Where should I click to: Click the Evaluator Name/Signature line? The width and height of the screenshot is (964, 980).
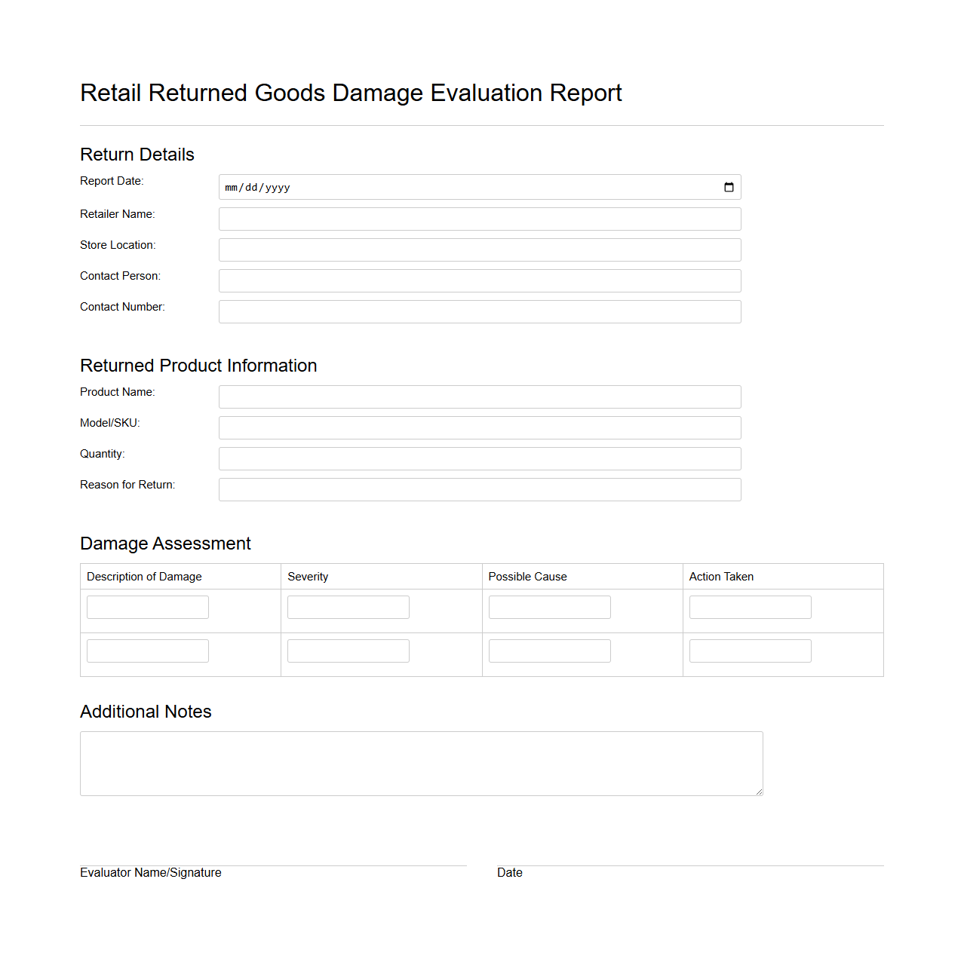272,865
